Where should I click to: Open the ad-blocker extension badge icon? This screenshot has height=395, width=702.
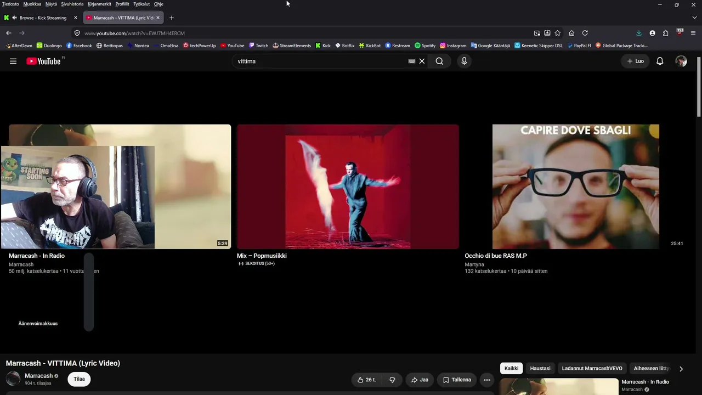point(680,32)
